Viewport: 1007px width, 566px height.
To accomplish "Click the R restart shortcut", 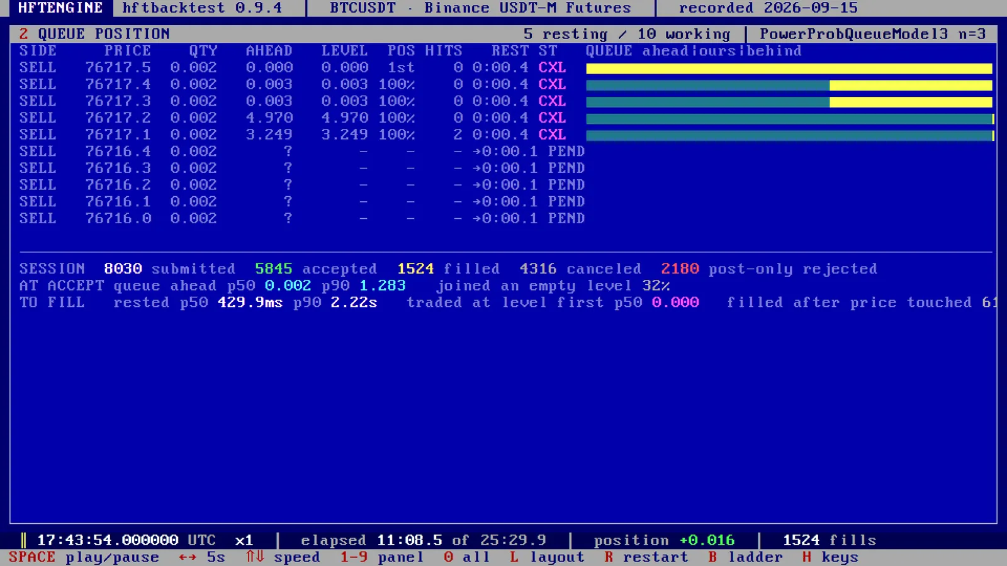I will (x=646, y=557).
